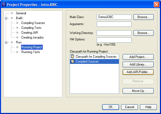Select Compiling Sources in the tree

pyautogui.click(x=33, y=23)
